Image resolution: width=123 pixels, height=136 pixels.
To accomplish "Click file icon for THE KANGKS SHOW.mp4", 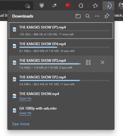I will [15, 96].
